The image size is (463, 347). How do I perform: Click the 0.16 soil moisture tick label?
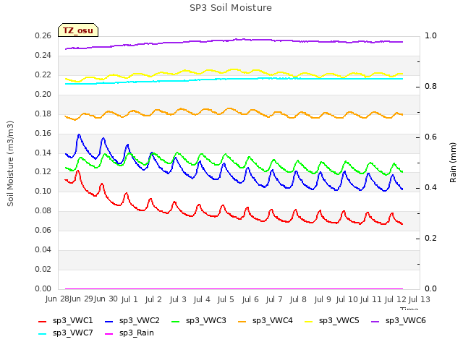[x=43, y=133]
